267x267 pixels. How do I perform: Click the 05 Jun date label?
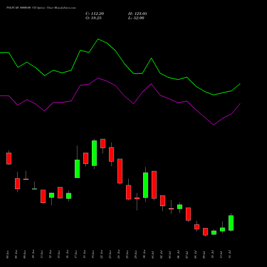pyautogui.click(x=7, y=254)
